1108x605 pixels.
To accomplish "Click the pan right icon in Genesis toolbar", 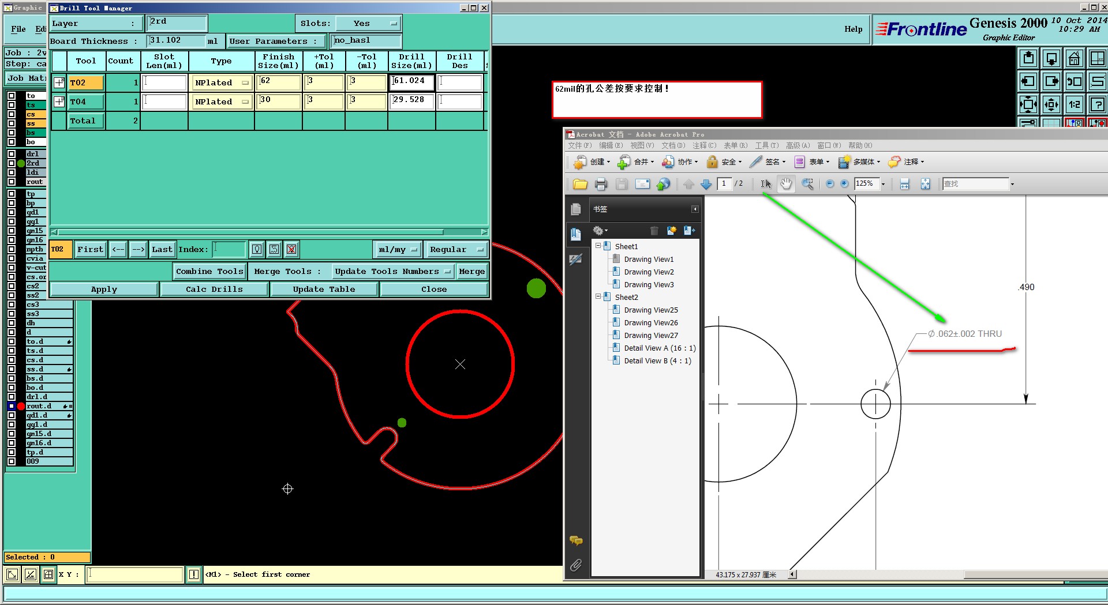I will pos(1051,81).
